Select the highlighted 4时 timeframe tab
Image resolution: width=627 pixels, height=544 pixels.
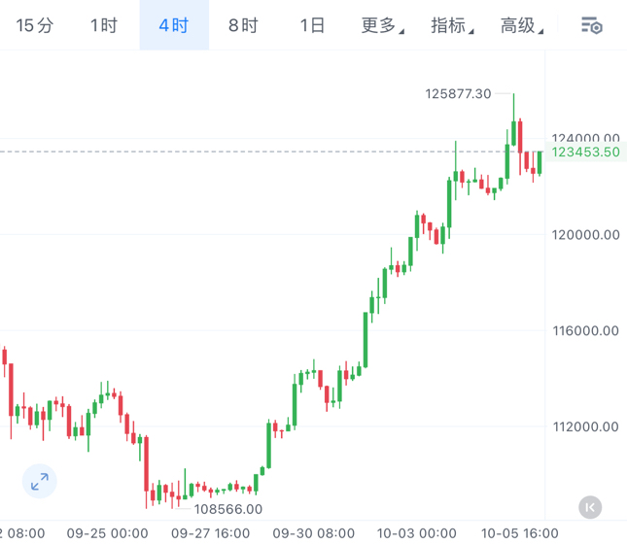coord(174,25)
